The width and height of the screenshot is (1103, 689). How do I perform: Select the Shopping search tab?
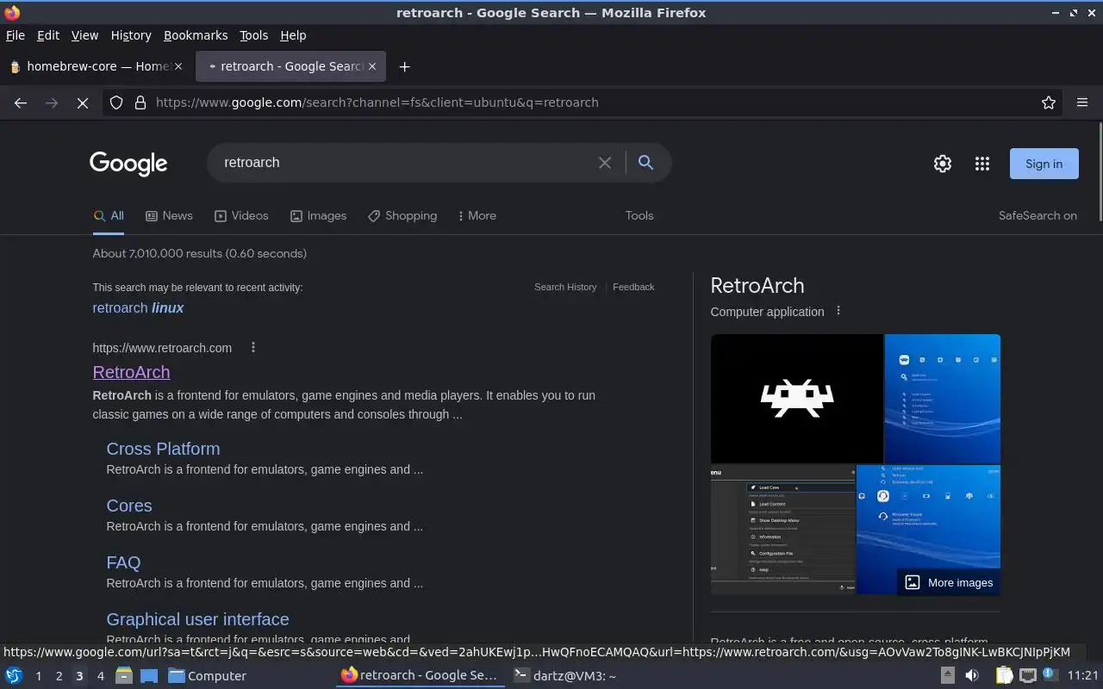(x=402, y=216)
